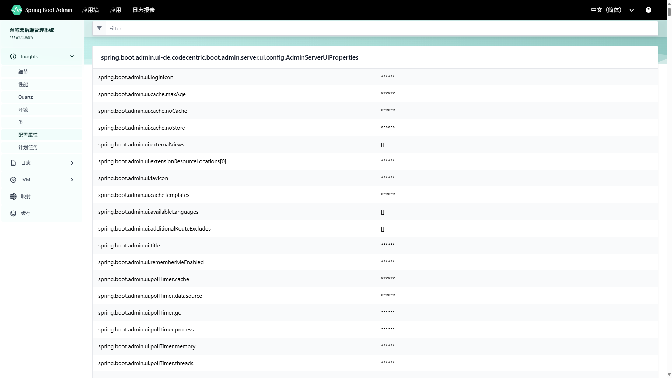
Task: Click the spring.boot.admin.ui.cache.maxAge row
Action: coord(375,94)
